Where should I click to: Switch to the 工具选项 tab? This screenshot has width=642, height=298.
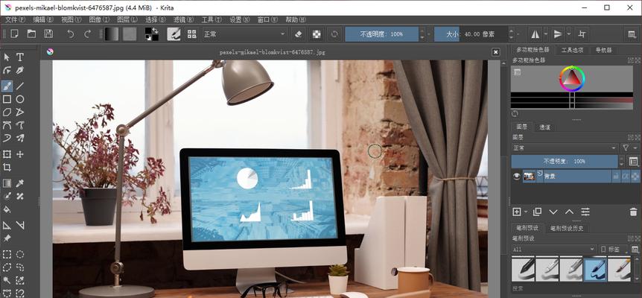[x=572, y=50]
